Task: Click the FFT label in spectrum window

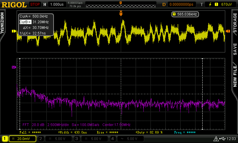Action: pyautogui.click(x=26, y=125)
